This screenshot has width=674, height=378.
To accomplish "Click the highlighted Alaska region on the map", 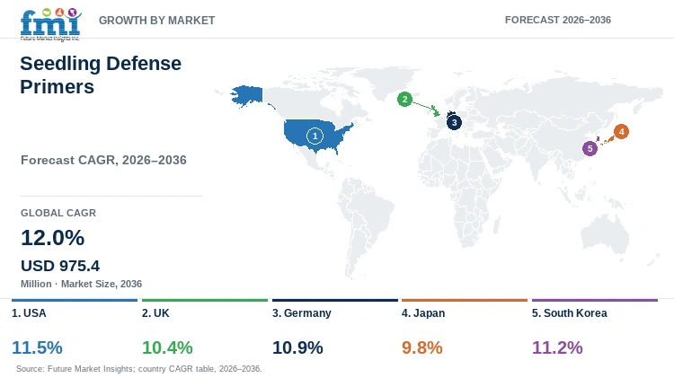I will tap(247, 95).
